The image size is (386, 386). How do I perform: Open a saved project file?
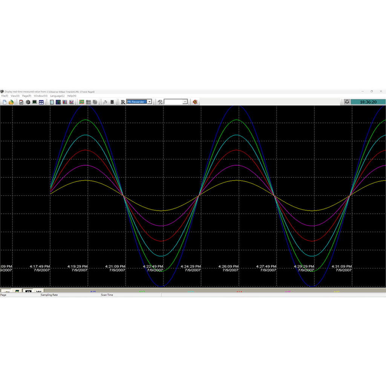tap(11, 102)
